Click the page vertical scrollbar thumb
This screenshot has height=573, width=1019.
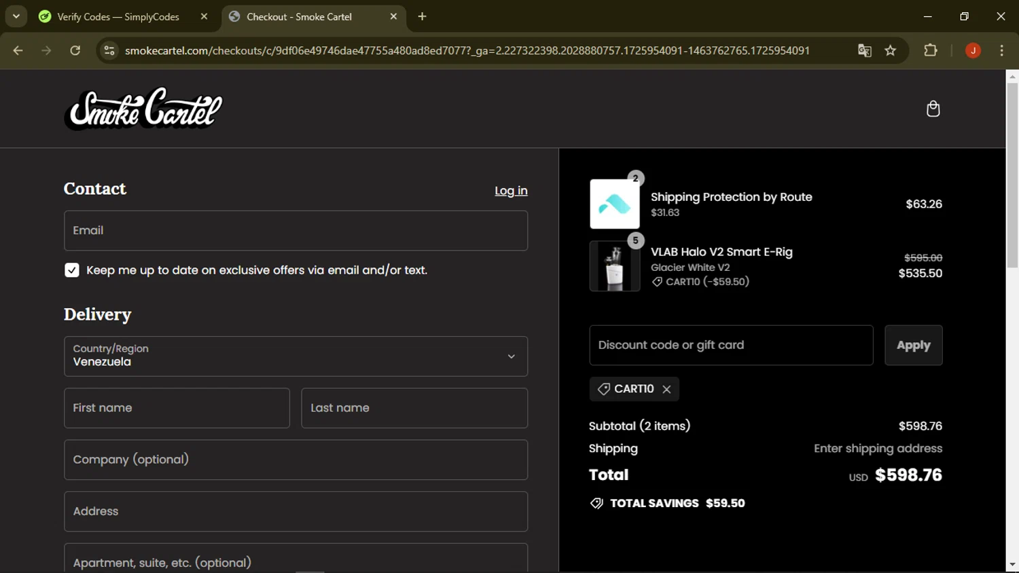coord(1012,177)
